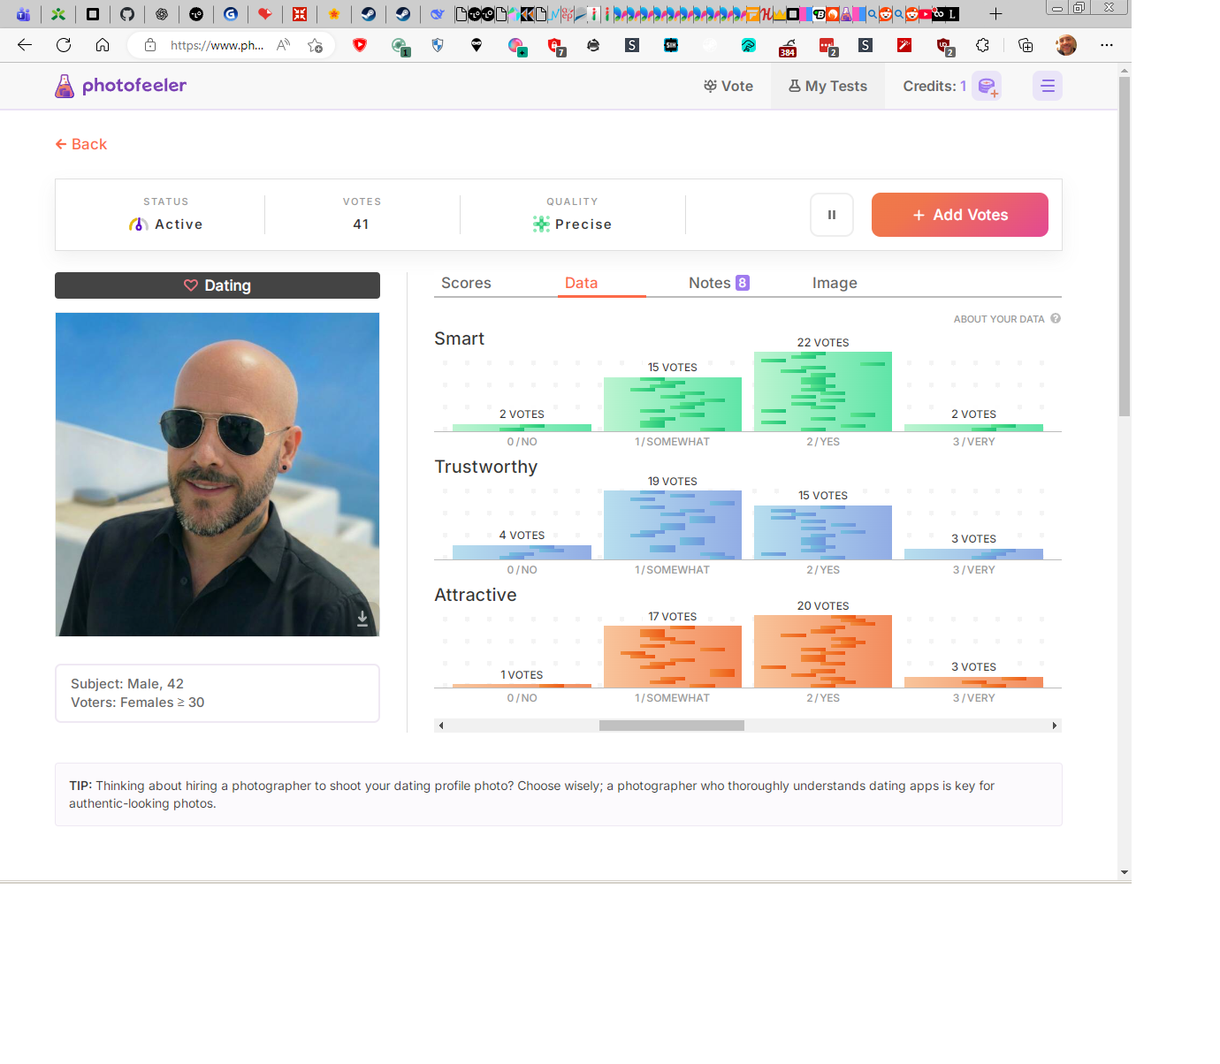Screen dimensions: 1220x1064
Task: Click the photofeeler logo icon
Action: (65, 86)
